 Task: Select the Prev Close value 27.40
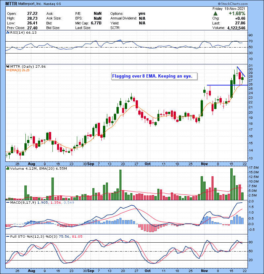32,28
